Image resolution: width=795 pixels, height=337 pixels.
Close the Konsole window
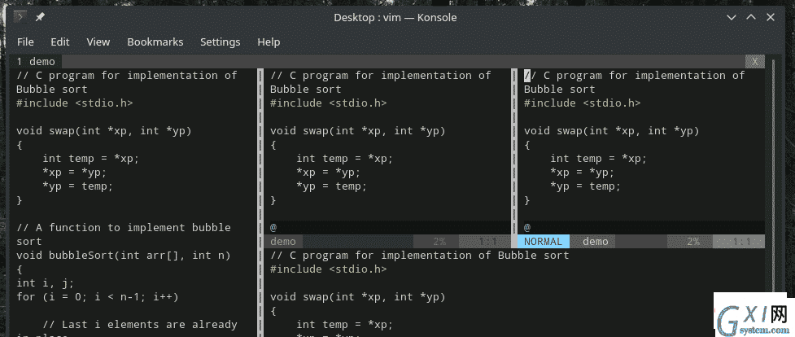pos(771,17)
